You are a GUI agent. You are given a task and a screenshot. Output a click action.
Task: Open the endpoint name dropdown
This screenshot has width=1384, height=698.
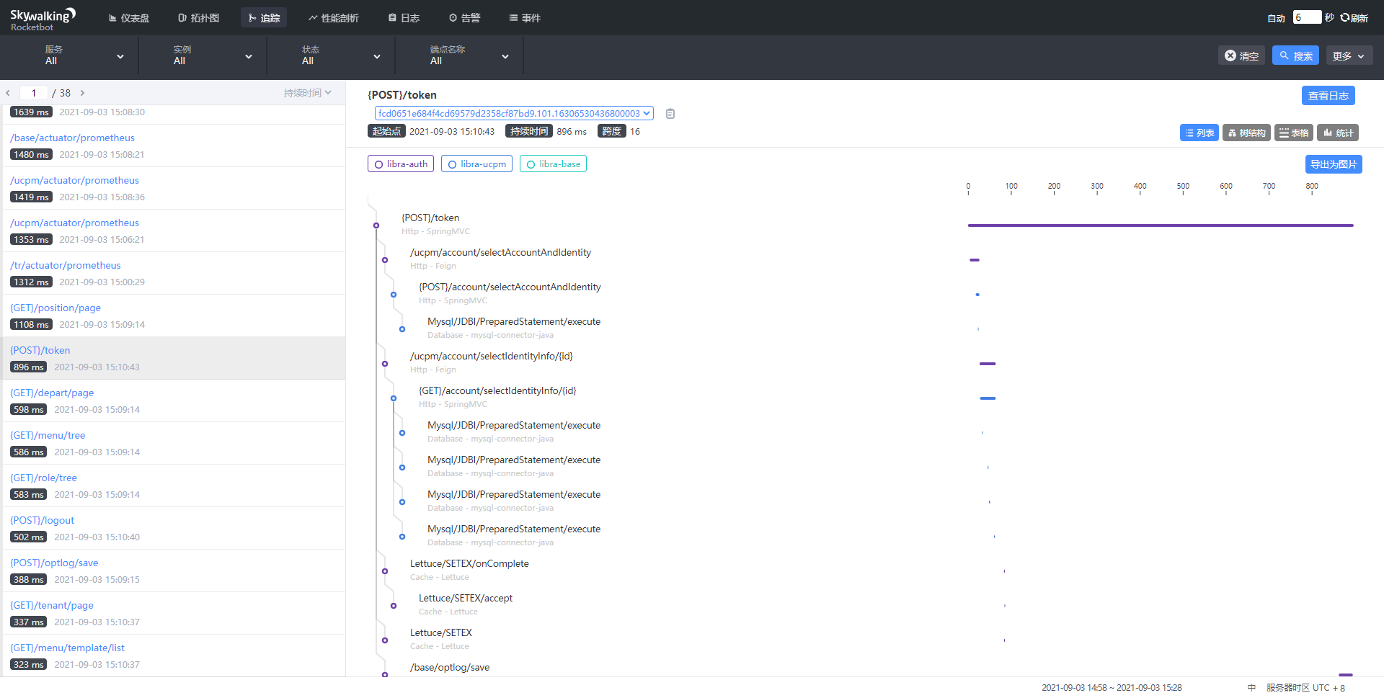click(x=469, y=55)
